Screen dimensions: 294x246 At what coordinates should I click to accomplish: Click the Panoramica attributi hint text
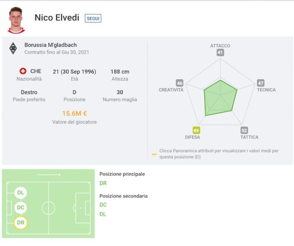[x=219, y=154]
